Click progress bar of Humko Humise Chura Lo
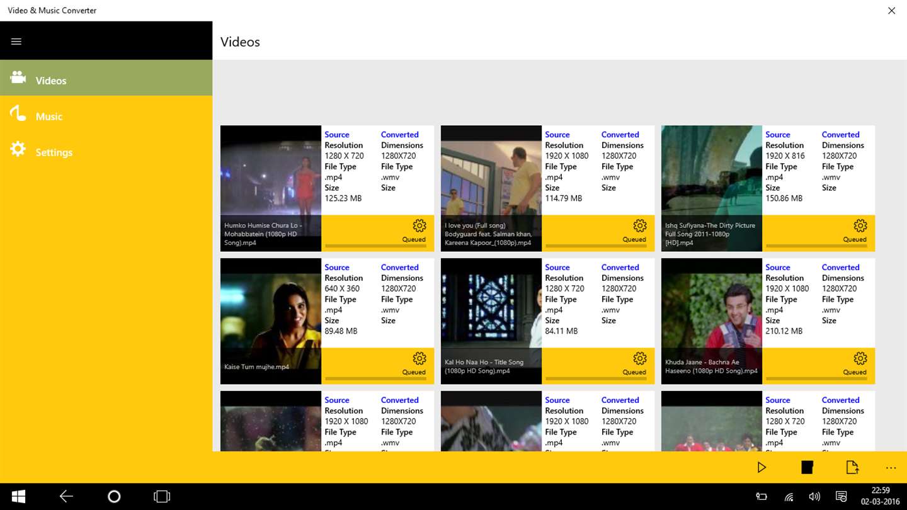Screen dimensions: 907x510 tap(375, 246)
